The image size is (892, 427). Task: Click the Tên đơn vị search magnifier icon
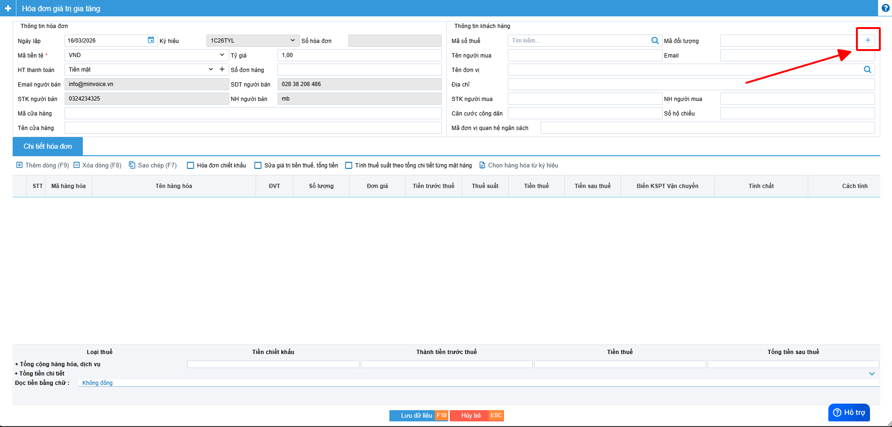[x=867, y=70]
